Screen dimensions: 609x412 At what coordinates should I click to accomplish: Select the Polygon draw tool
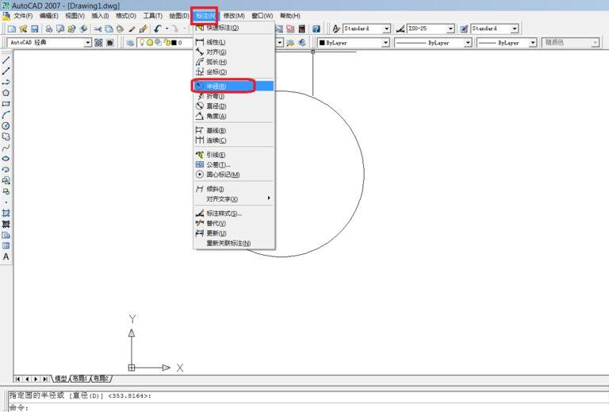point(6,93)
